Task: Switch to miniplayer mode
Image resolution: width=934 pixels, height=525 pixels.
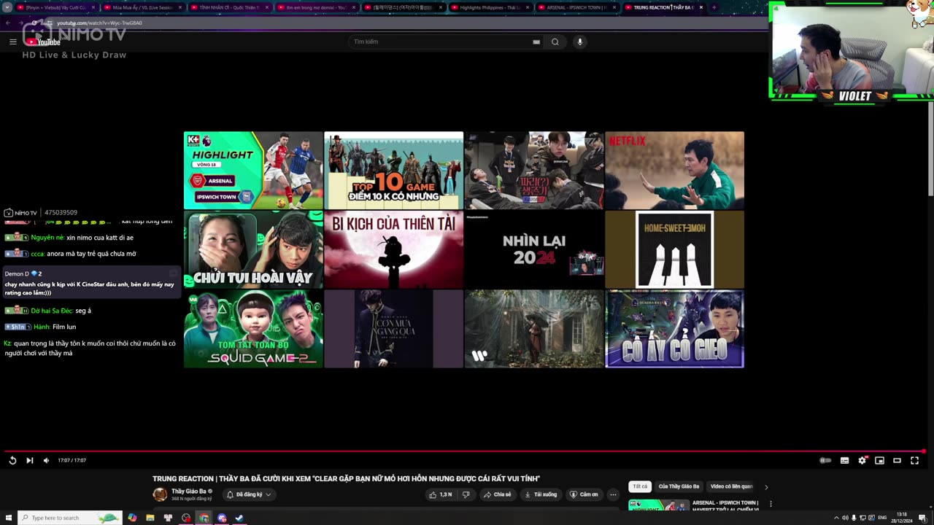Action: [x=879, y=460]
